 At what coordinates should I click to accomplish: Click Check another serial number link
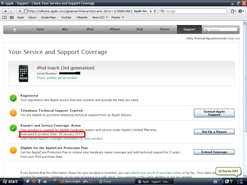point(57,78)
